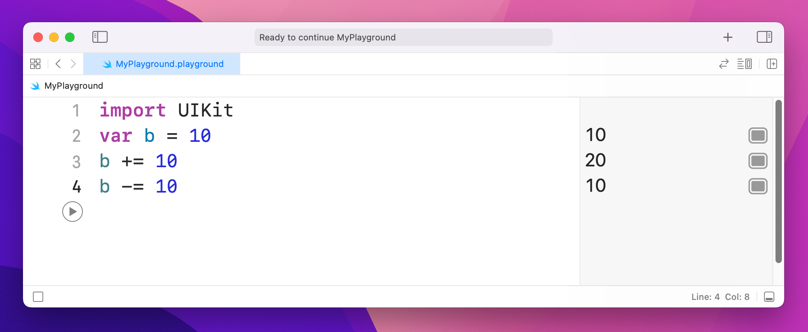The width and height of the screenshot is (808, 332).
Task: Run playground with the play button
Action: (x=73, y=212)
